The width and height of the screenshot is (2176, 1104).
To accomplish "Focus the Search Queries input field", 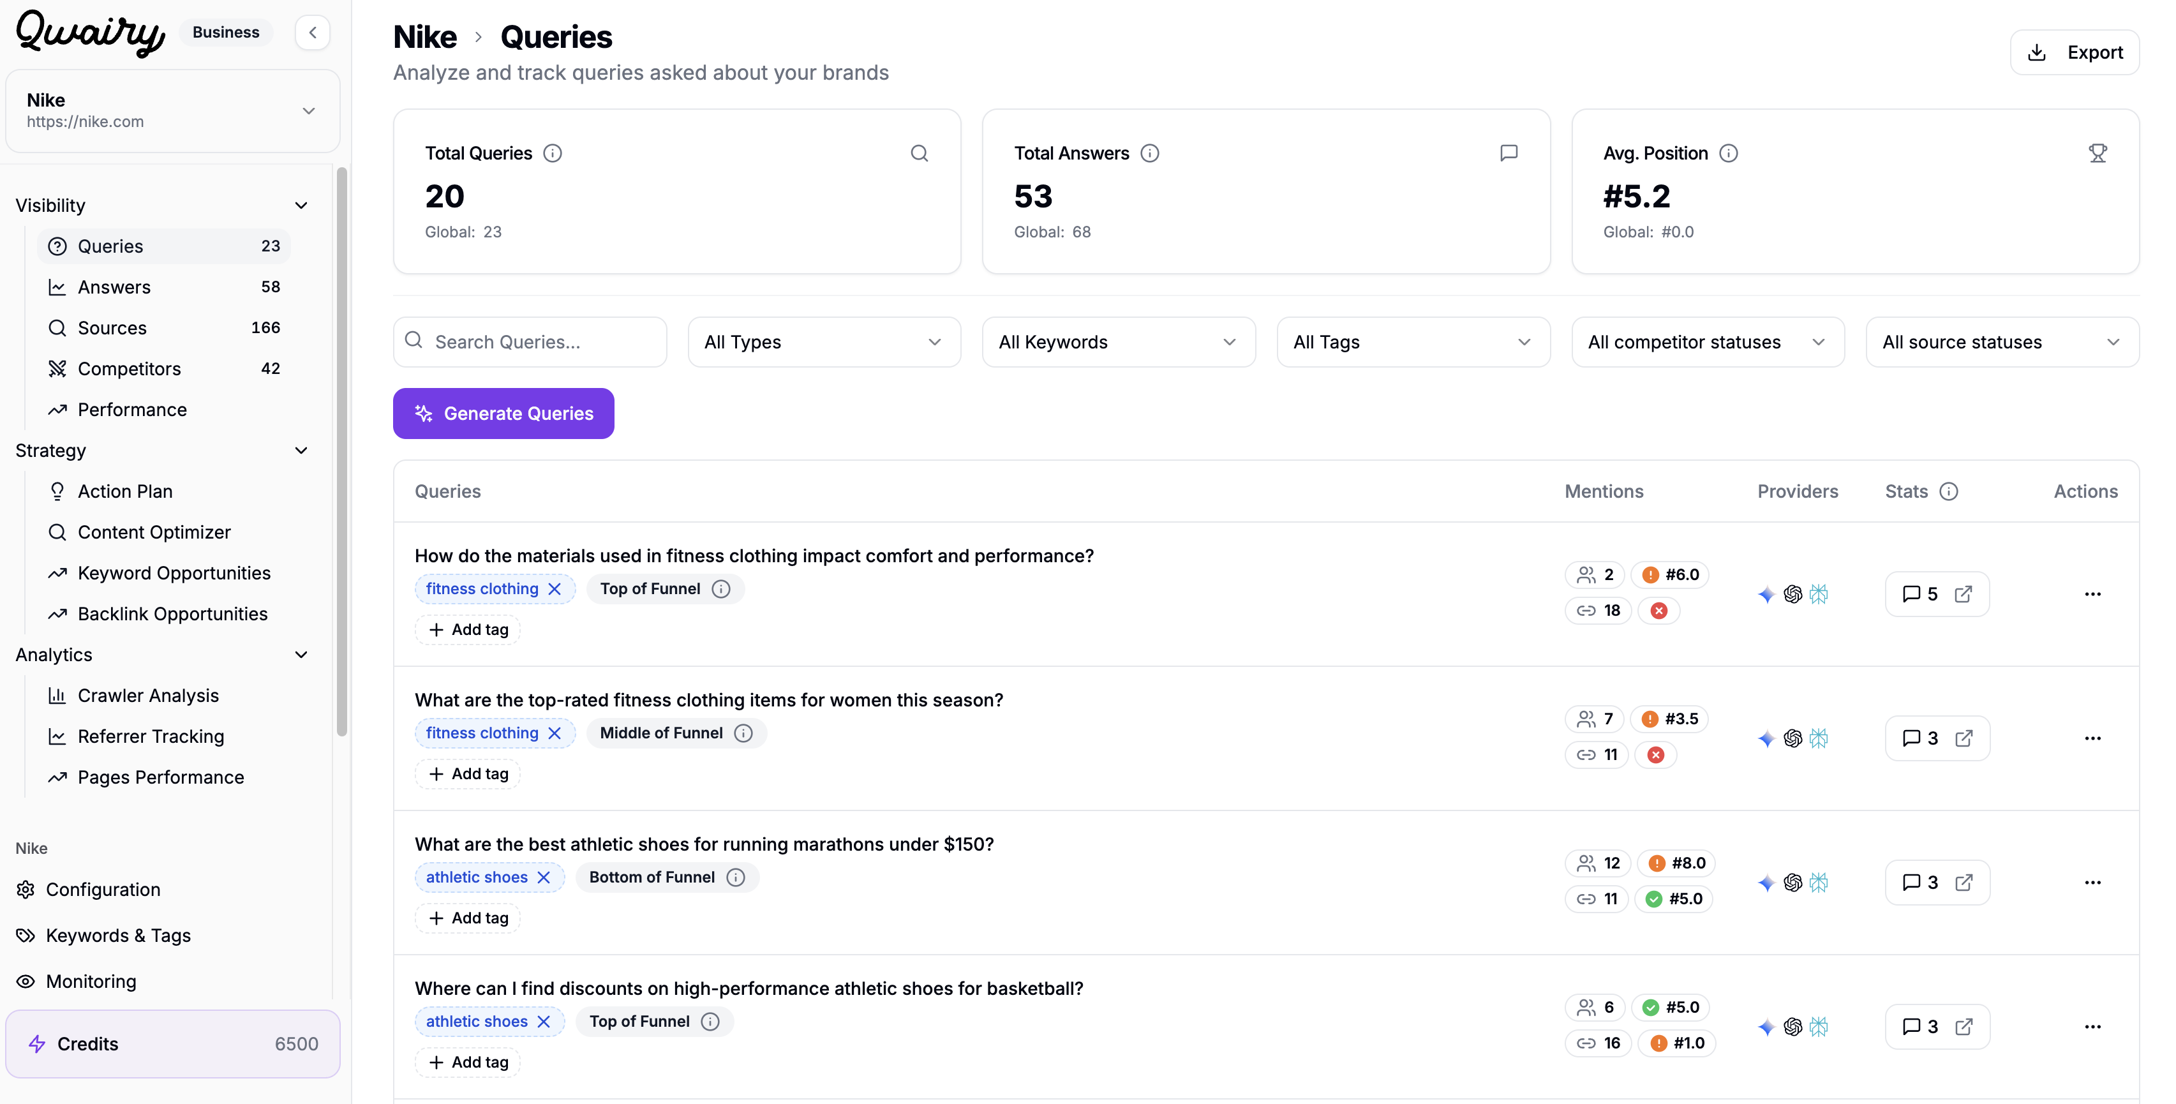I will [x=530, y=342].
